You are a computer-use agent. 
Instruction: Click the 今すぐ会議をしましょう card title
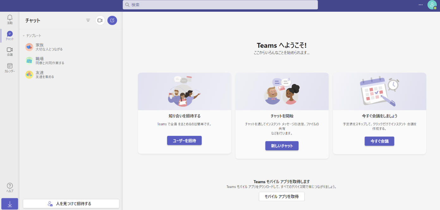(380, 116)
